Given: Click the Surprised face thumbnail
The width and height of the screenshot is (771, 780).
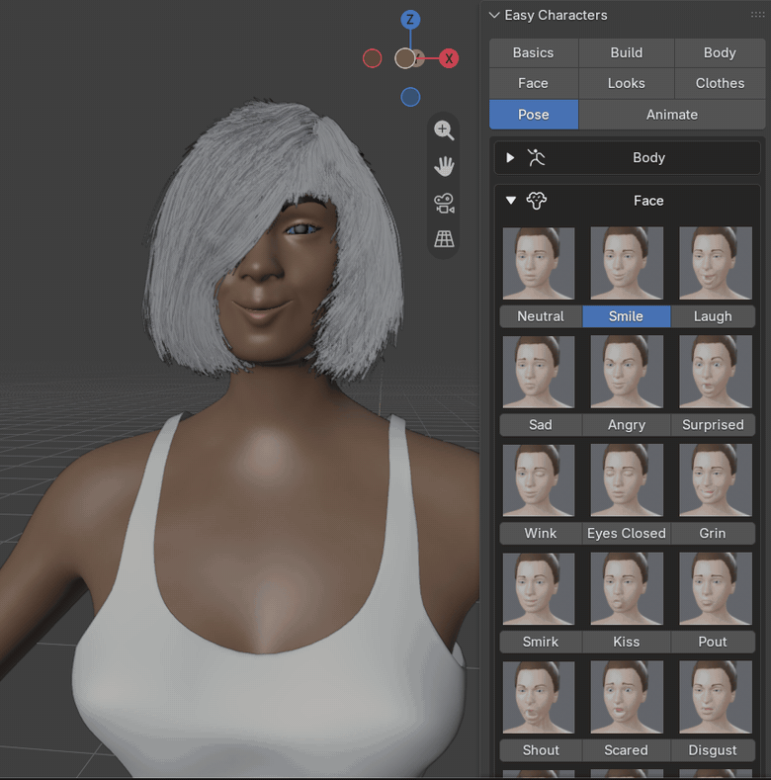Looking at the screenshot, I should (x=716, y=372).
